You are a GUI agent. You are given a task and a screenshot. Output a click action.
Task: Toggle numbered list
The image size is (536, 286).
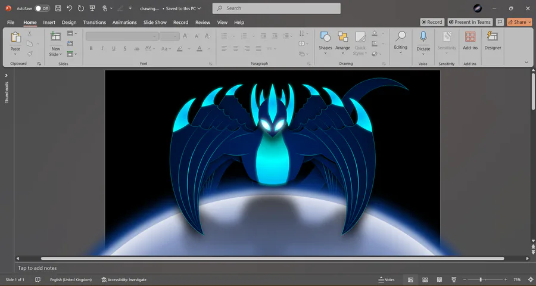[x=244, y=36]
